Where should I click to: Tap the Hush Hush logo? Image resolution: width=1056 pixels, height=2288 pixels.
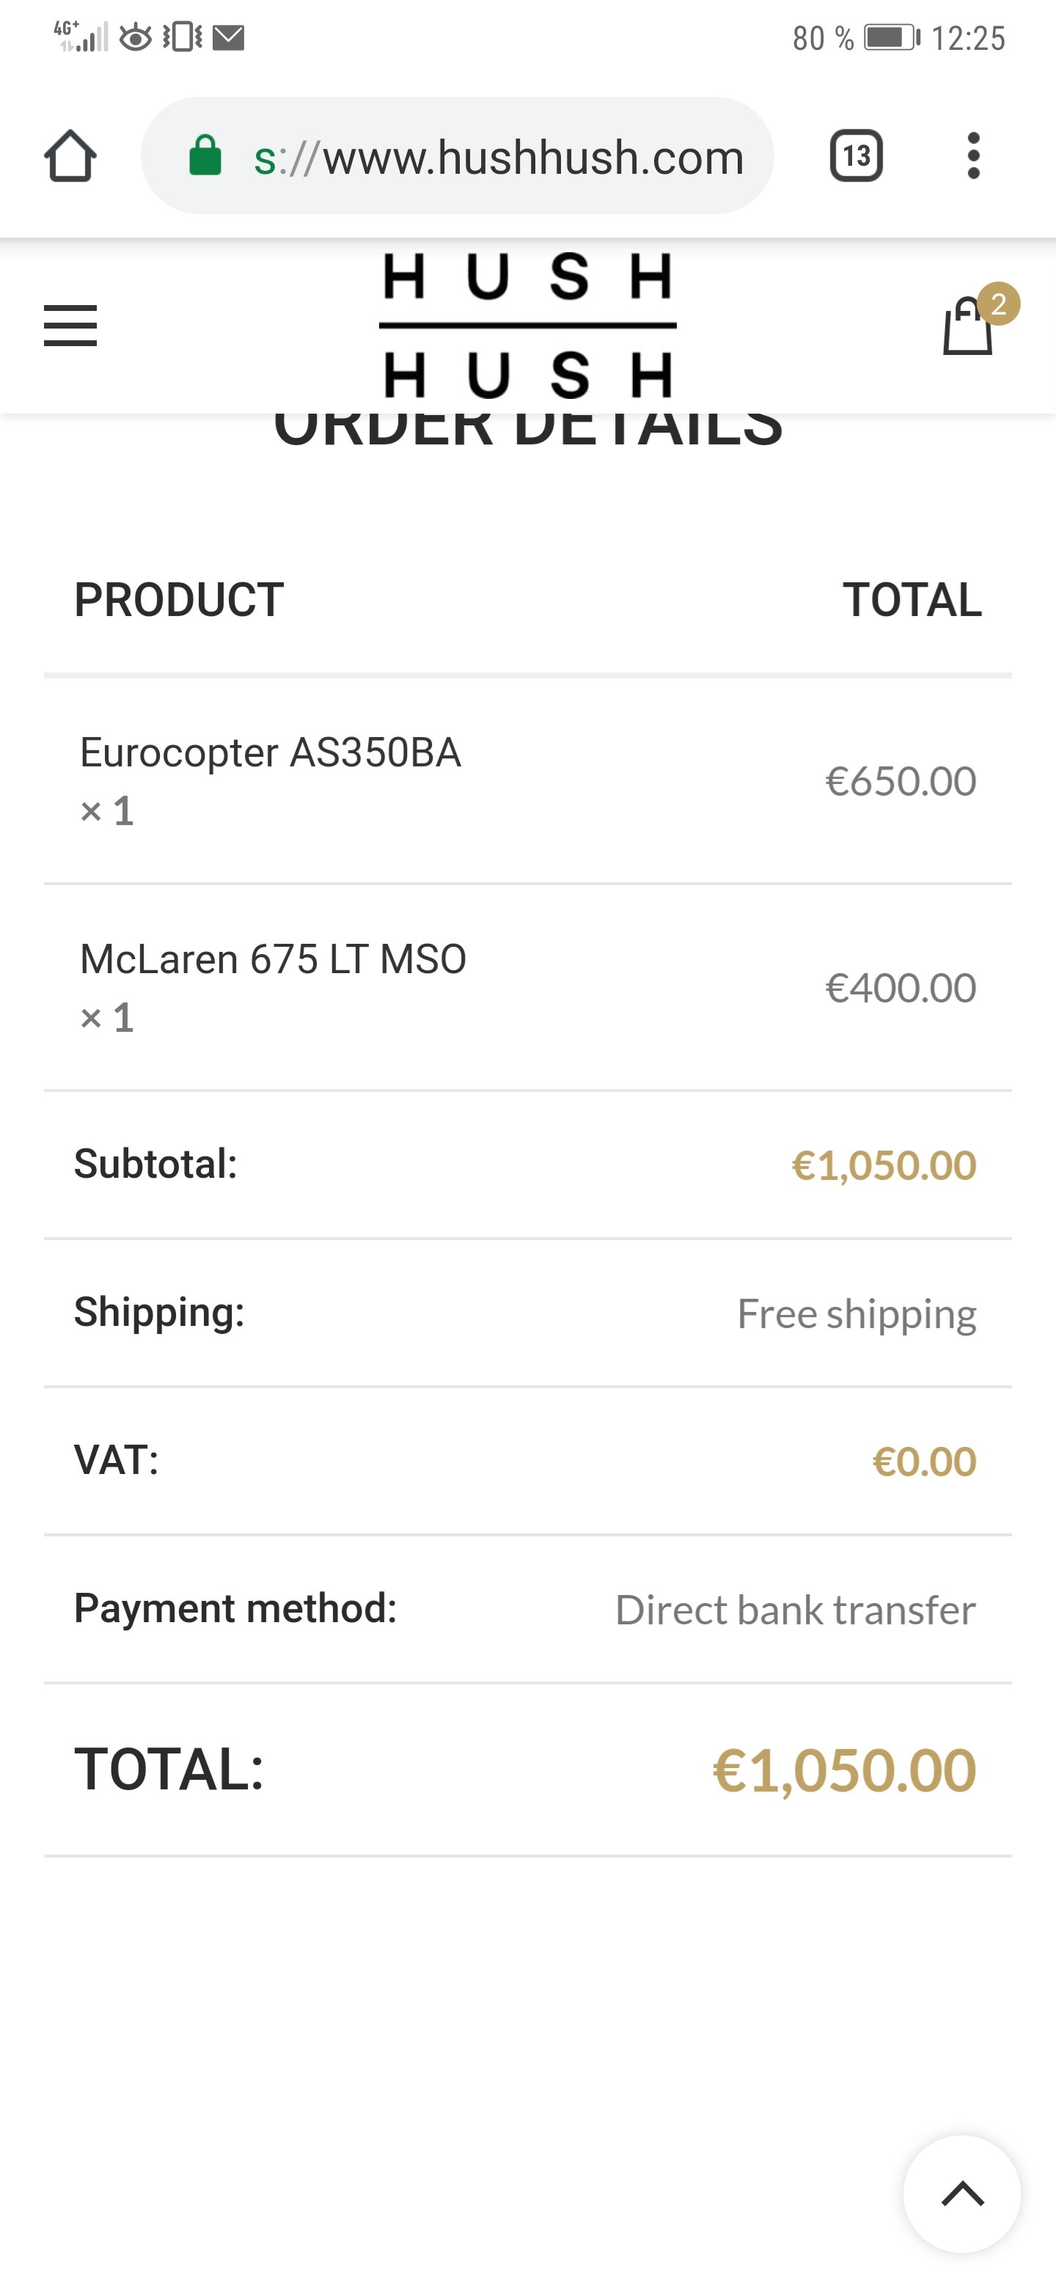pos(527,325)
